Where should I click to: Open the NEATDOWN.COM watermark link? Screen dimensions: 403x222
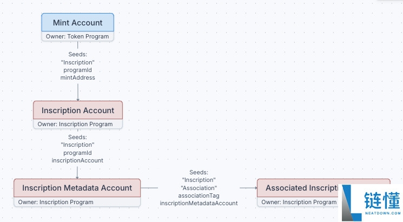click(382, 213)
